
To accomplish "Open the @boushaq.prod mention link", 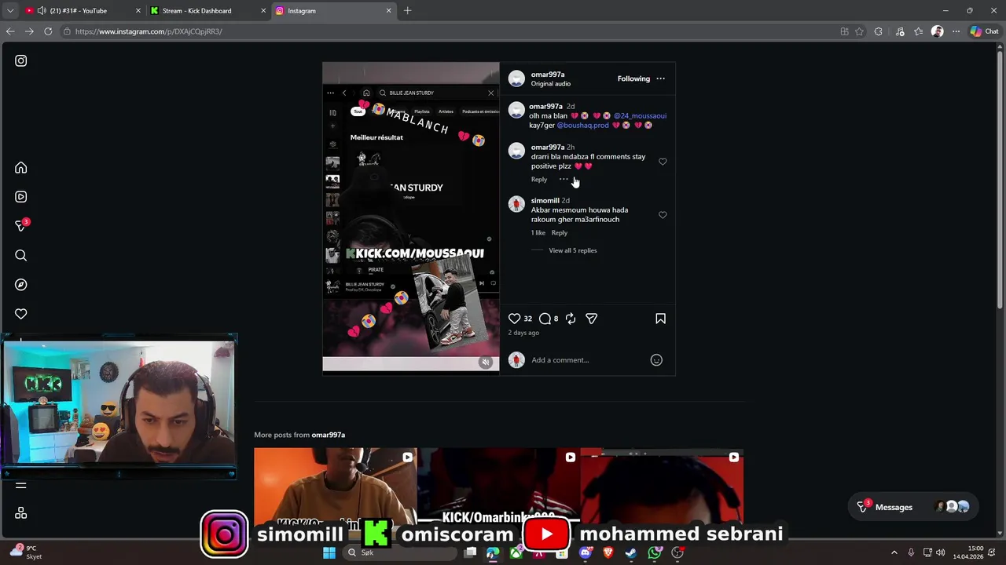I will coord(582,126).
